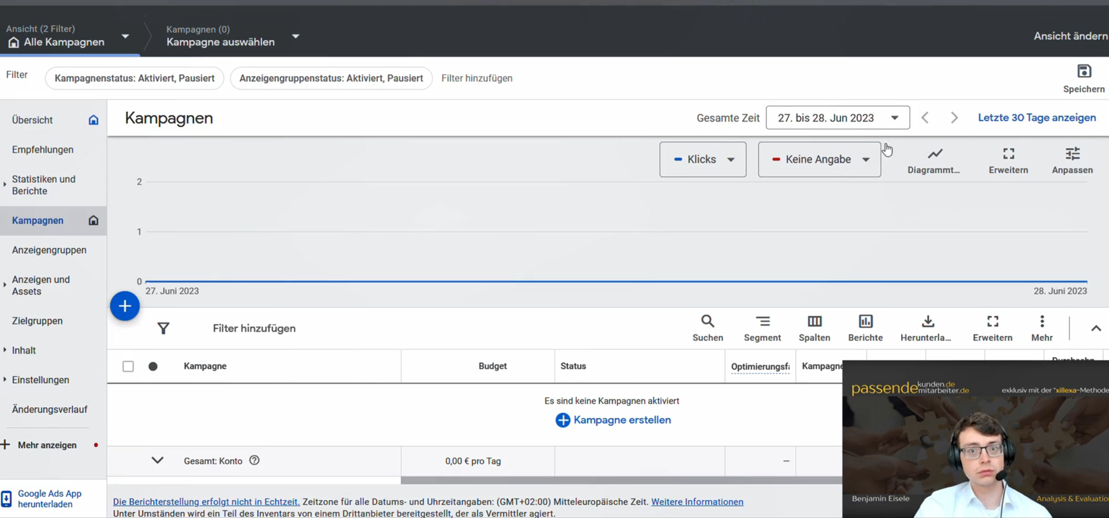Click Mehr anzeigen in the sidebar
The width and height of the screenshot is (1109, 518).
[47, 445]
